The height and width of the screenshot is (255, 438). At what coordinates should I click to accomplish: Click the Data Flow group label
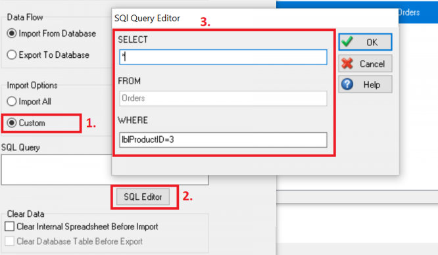25,17
